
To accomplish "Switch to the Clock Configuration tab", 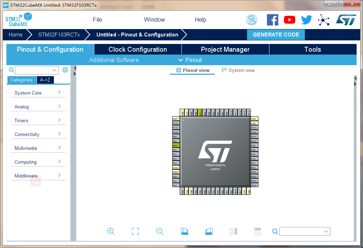I will [137, 49].
